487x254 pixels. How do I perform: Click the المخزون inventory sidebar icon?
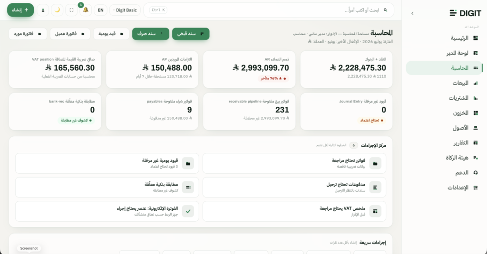pyautogui.click(x=476, y=113)
